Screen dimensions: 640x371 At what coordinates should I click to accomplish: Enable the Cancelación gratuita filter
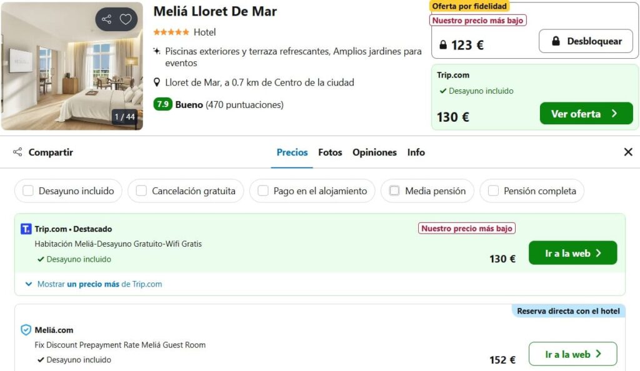pyautogui.click(x=141, y=190)
